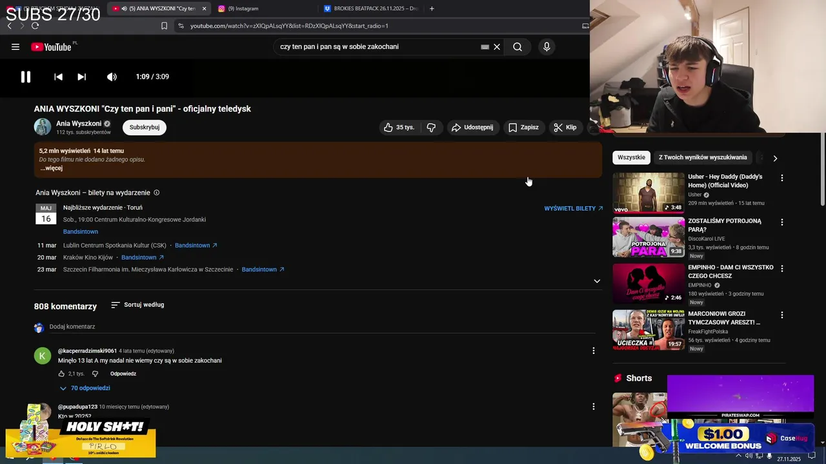826x464 pixels.
Task: Run the search with the magnifier button
Action: coord(518,47)
